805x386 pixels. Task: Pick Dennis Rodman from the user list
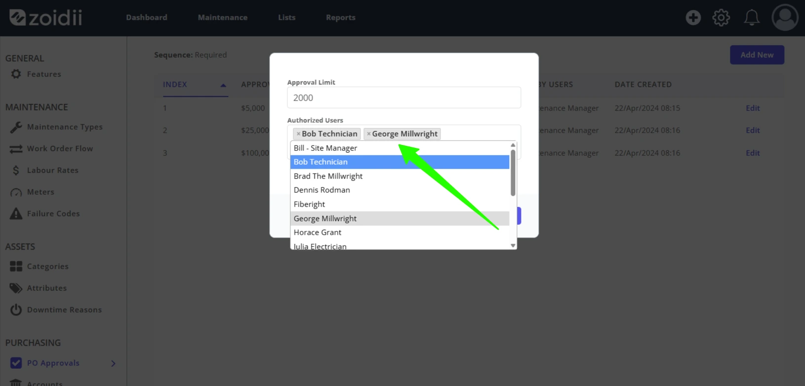(x=400, y=190)
